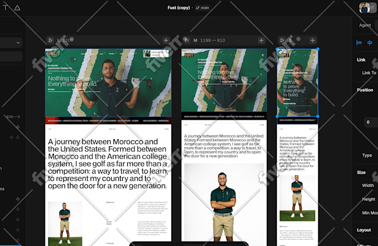Select phone 'A journey between' paragraph
This screenshot has width=378, height=246.
297,153
